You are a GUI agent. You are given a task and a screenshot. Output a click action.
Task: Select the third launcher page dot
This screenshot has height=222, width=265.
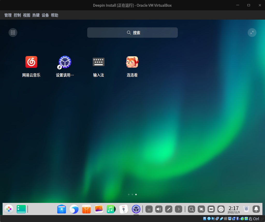pyautogui.click(x=136, y=195)
